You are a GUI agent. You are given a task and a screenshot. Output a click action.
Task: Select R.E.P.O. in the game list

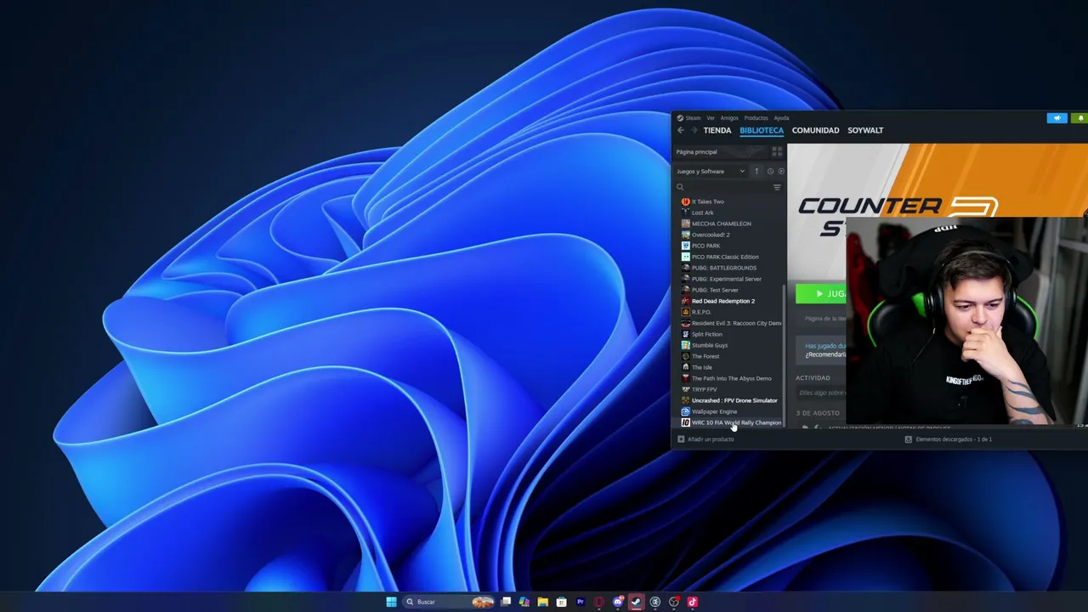[x=701, y=312]
